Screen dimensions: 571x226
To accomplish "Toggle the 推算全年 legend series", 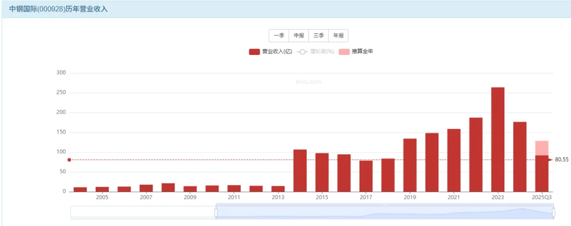I will (x=356, y=52).
